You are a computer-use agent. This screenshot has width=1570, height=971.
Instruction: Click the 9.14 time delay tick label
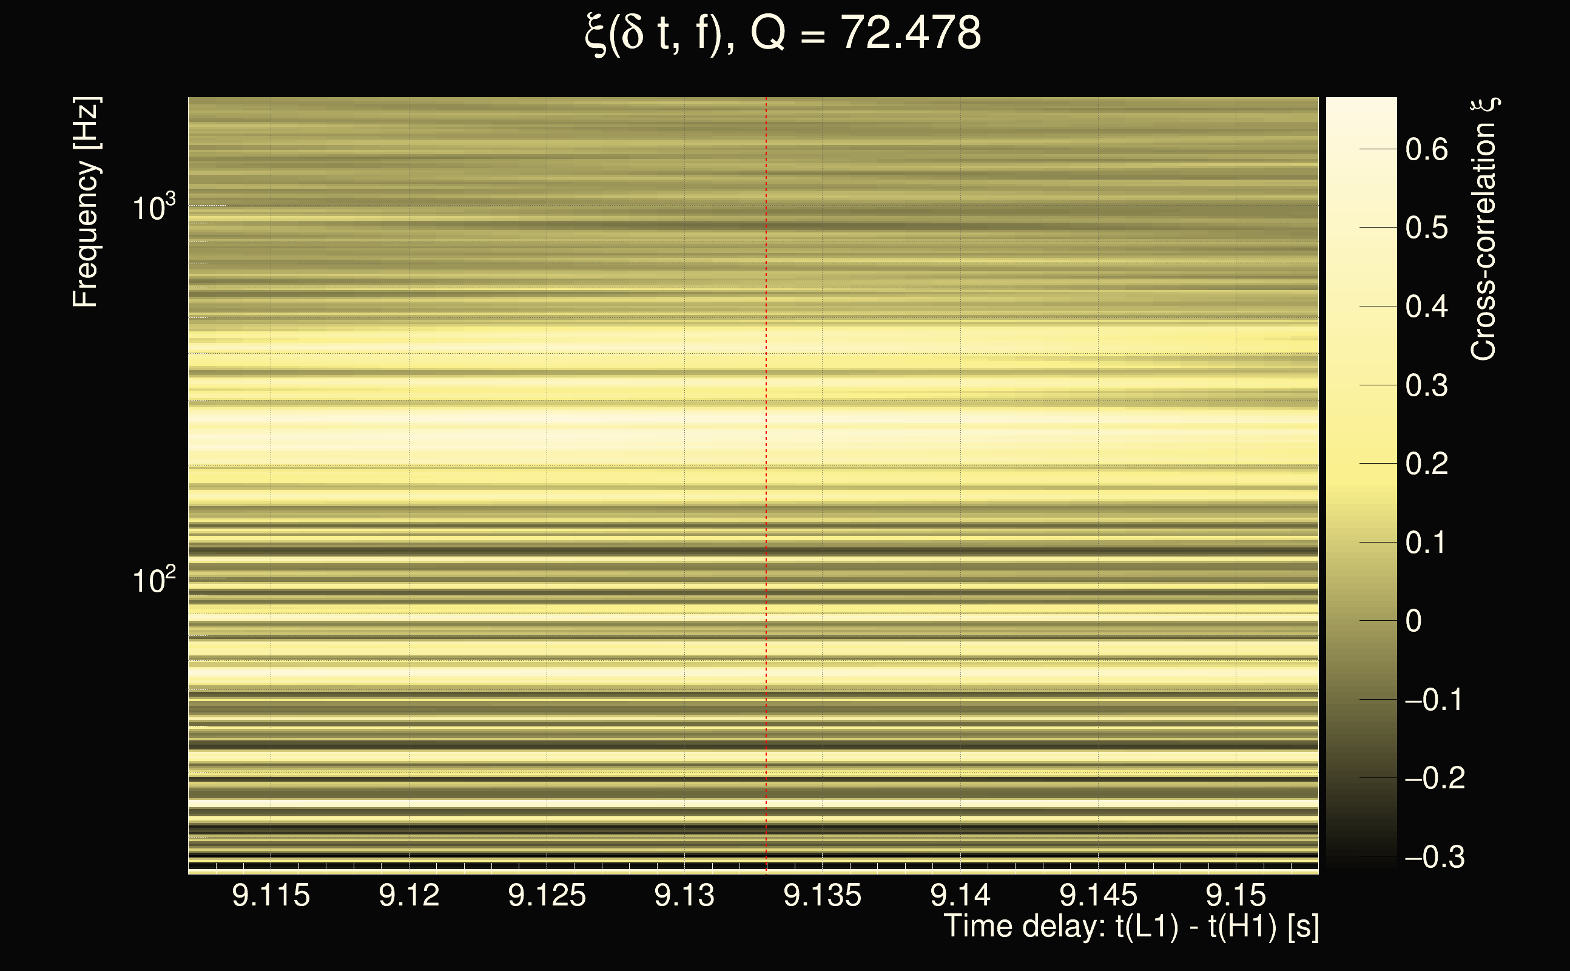point(960,895)
